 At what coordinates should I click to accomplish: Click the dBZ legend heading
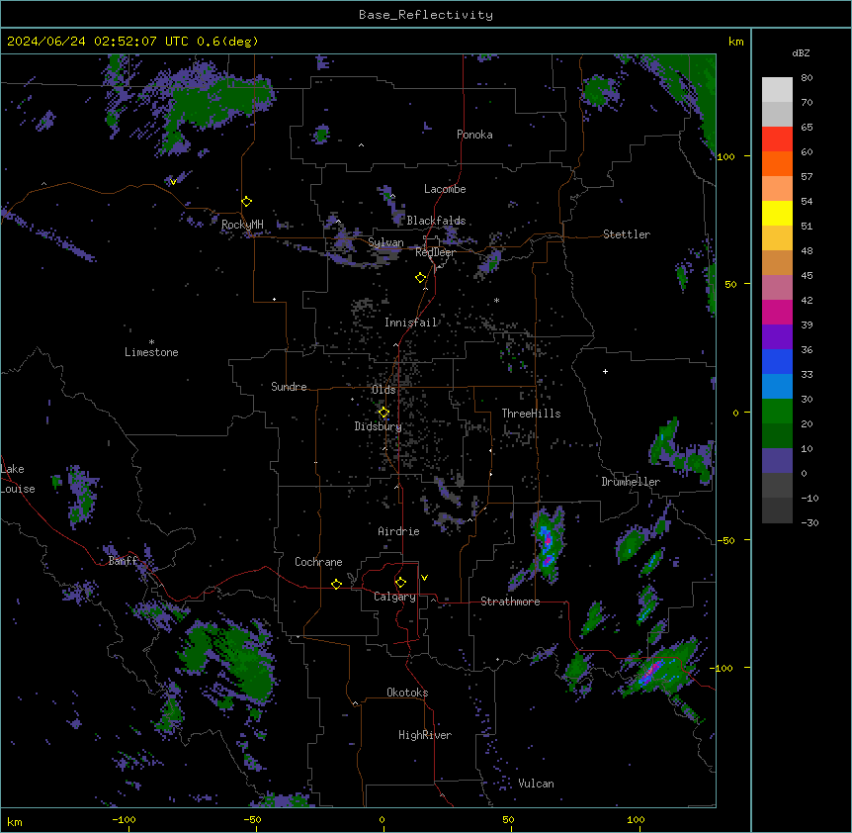tap(801, 52)
